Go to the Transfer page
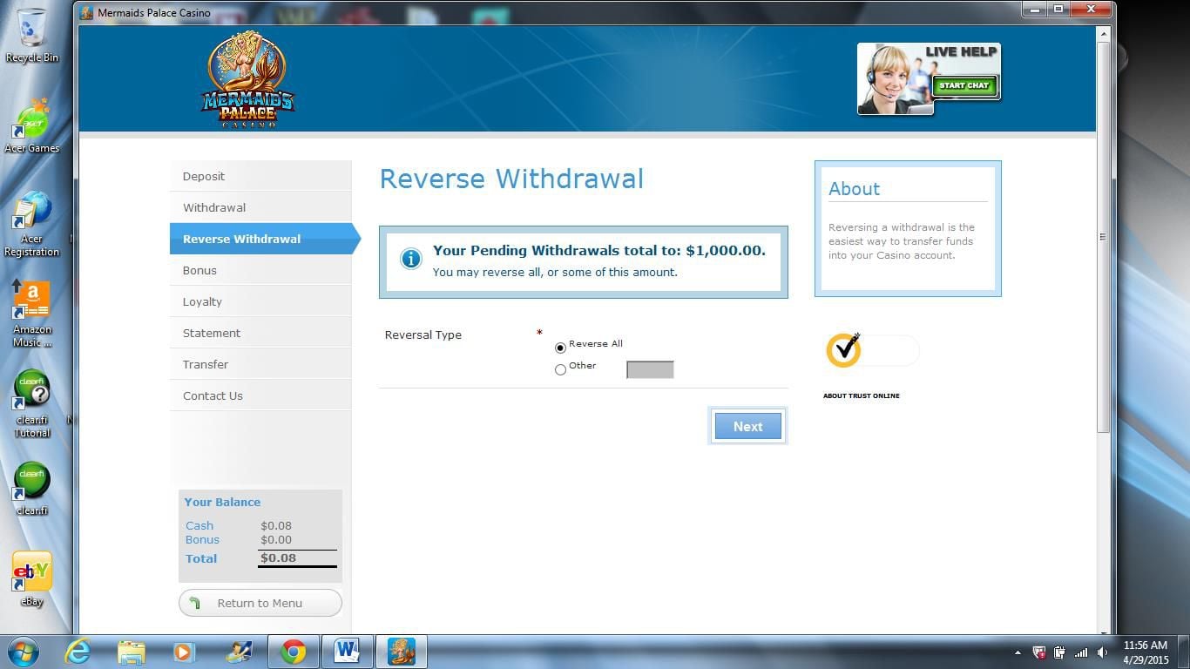The height and width of the screenshot is (669, 1190). (x=260, y=364)
